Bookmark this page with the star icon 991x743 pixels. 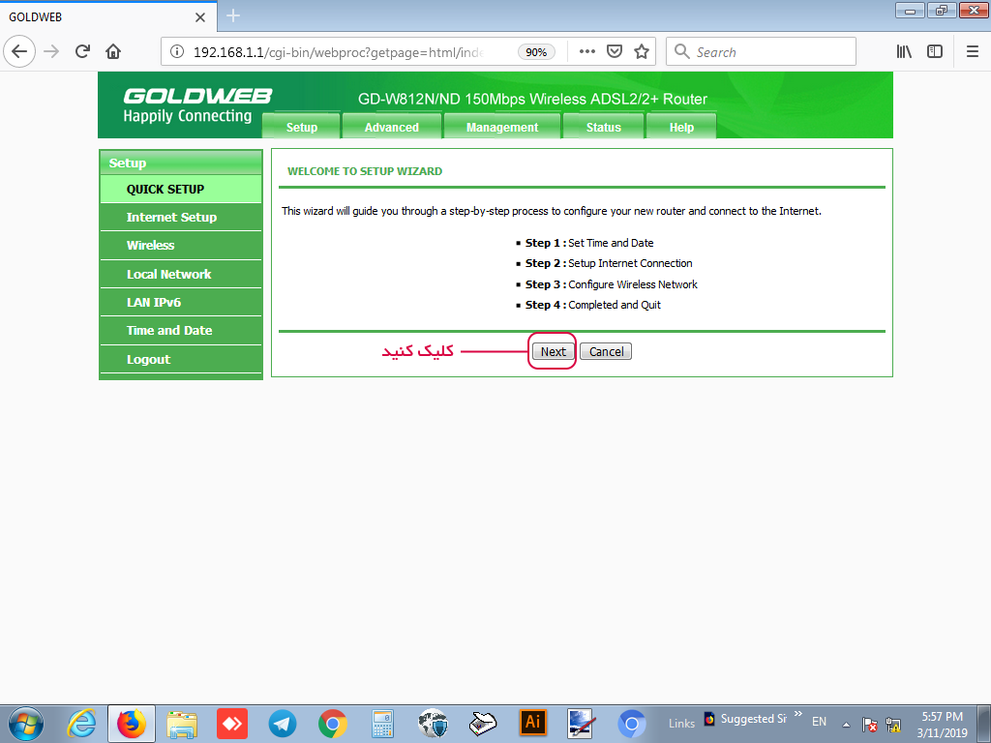coord(641,51)
